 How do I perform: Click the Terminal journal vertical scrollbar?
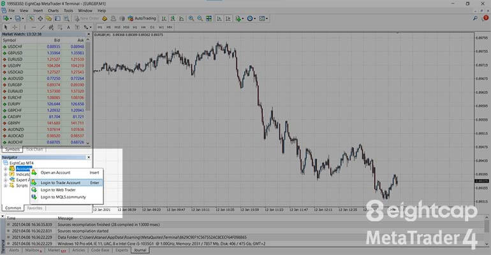click(487, 231)
